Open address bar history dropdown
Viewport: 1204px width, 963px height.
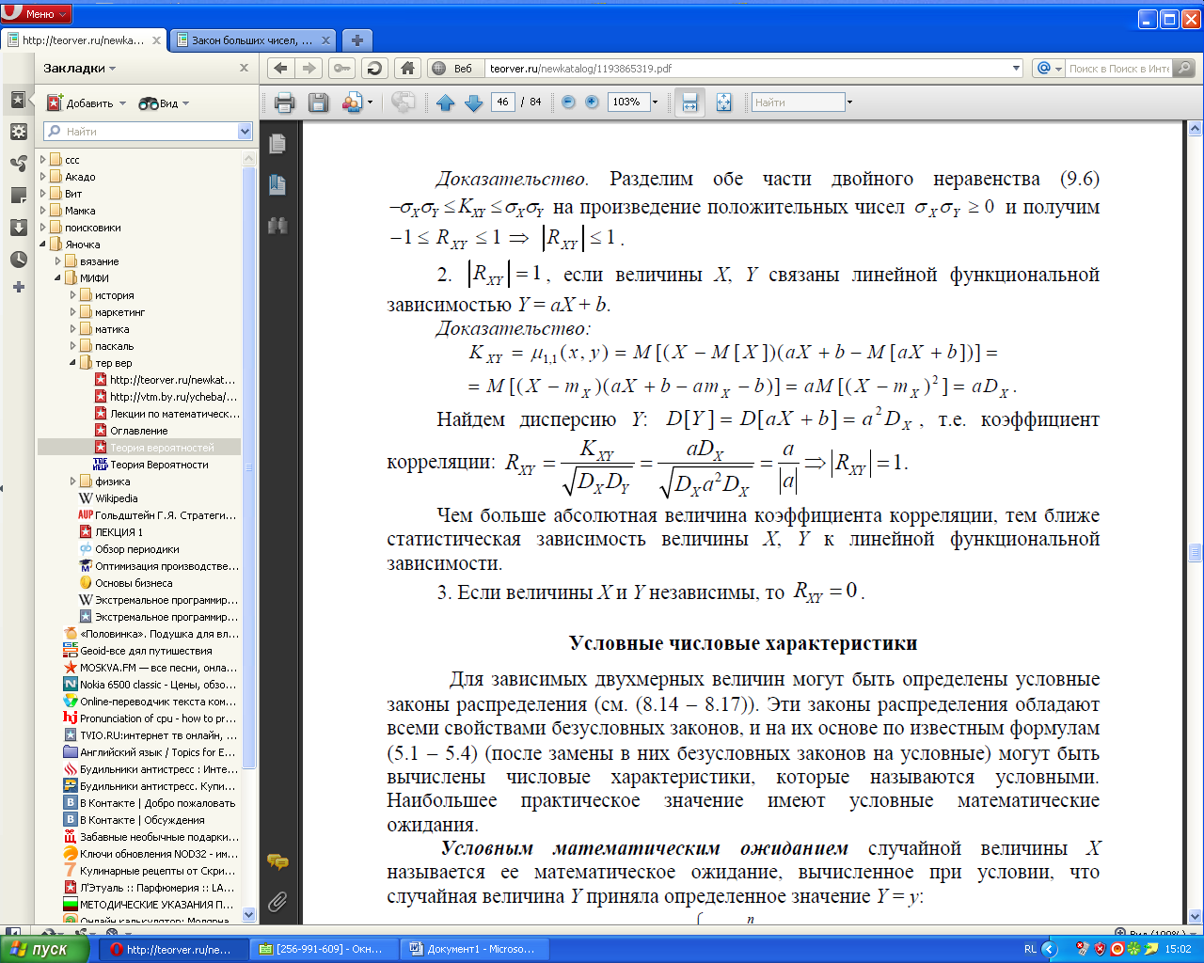tap(1016, 68)
